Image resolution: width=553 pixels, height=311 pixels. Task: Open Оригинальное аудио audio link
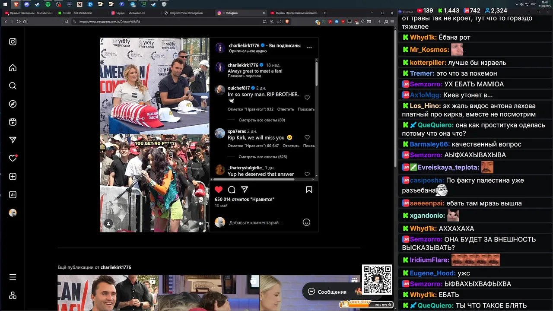248,51
